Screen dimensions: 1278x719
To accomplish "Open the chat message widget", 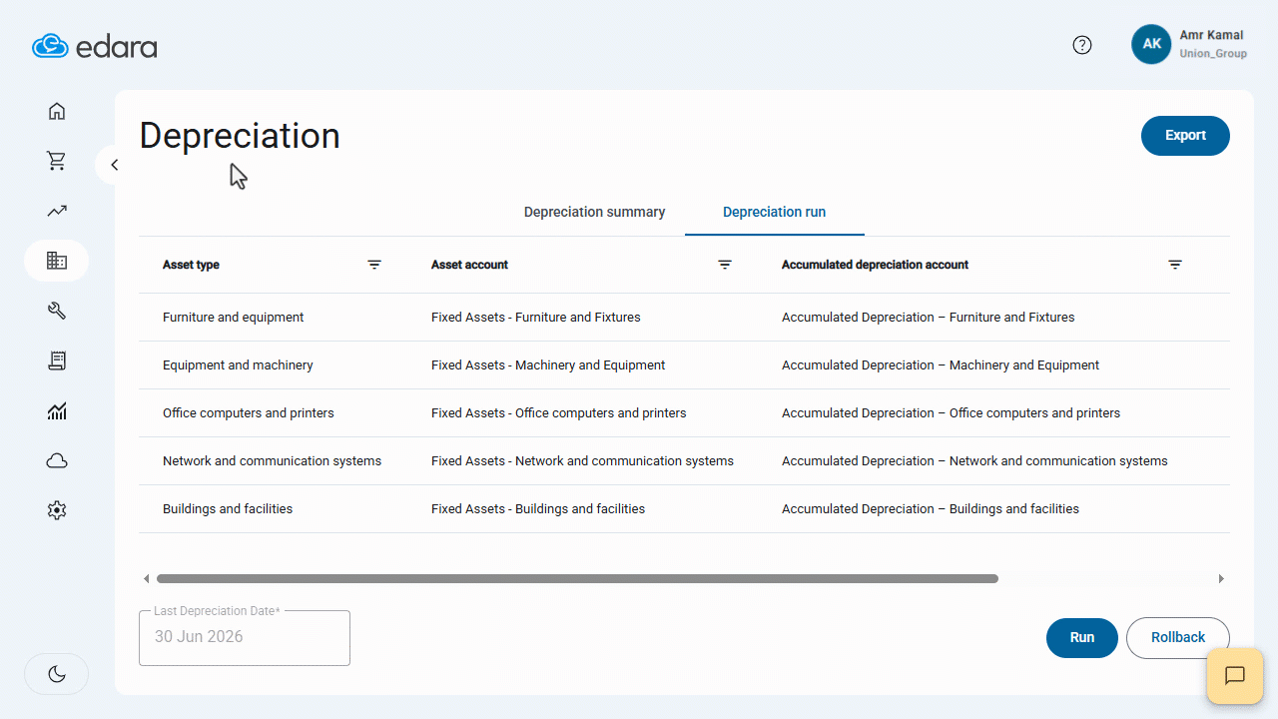I will 1235,676.
